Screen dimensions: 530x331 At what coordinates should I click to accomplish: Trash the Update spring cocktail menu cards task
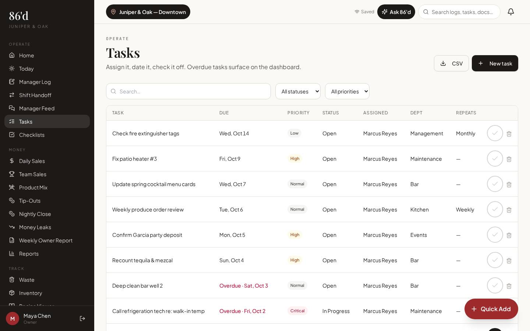pyautogui.click(x=509, y=184)
